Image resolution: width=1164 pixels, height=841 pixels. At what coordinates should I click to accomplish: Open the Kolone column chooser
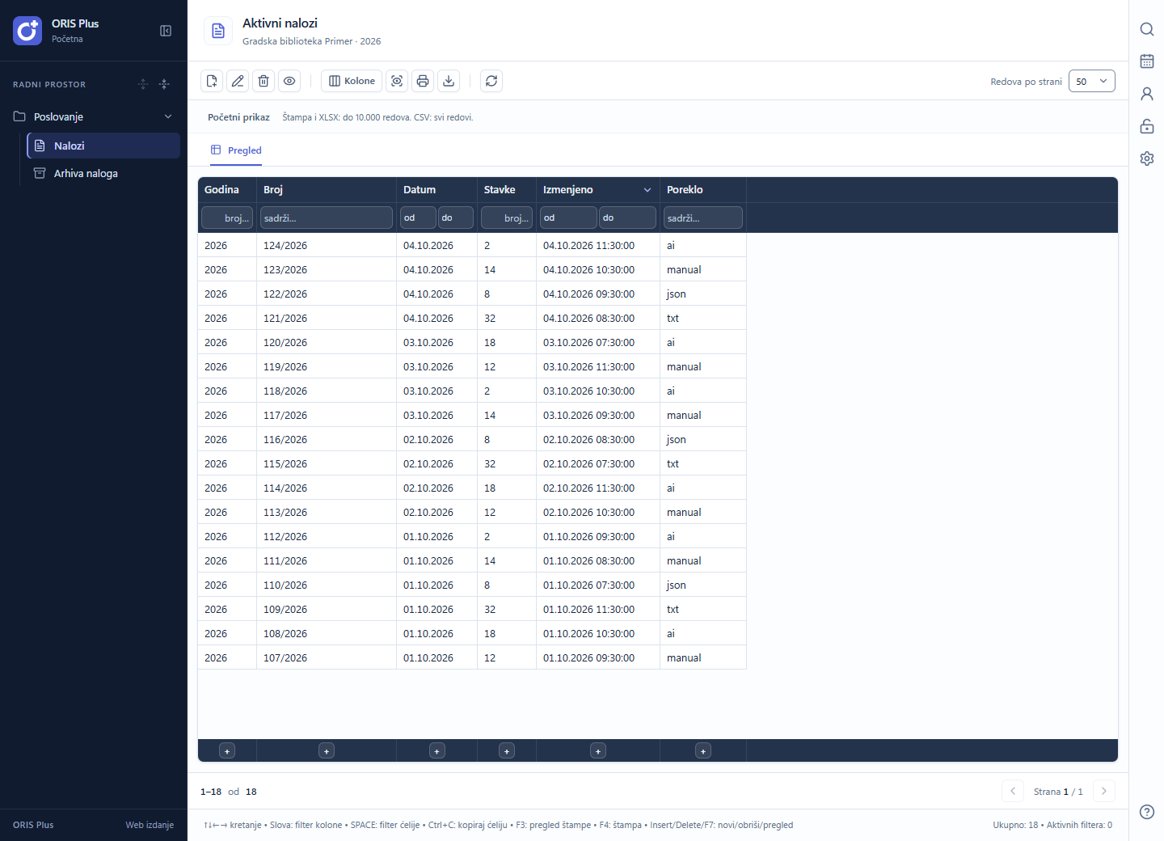pyautogui.click(x=352, y=81)
